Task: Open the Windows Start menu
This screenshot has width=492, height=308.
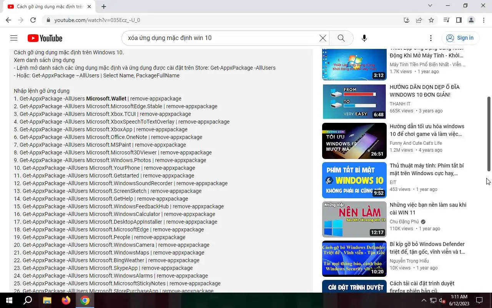Action: [9, 300]
